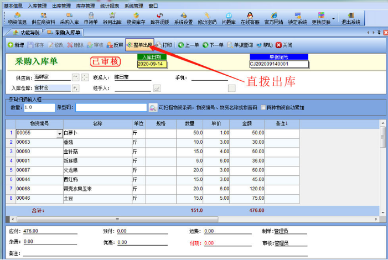This screenshot has width=388, height=260.
Task: Click the tab strip scroll-right arrow
Action: coord(374,33)
